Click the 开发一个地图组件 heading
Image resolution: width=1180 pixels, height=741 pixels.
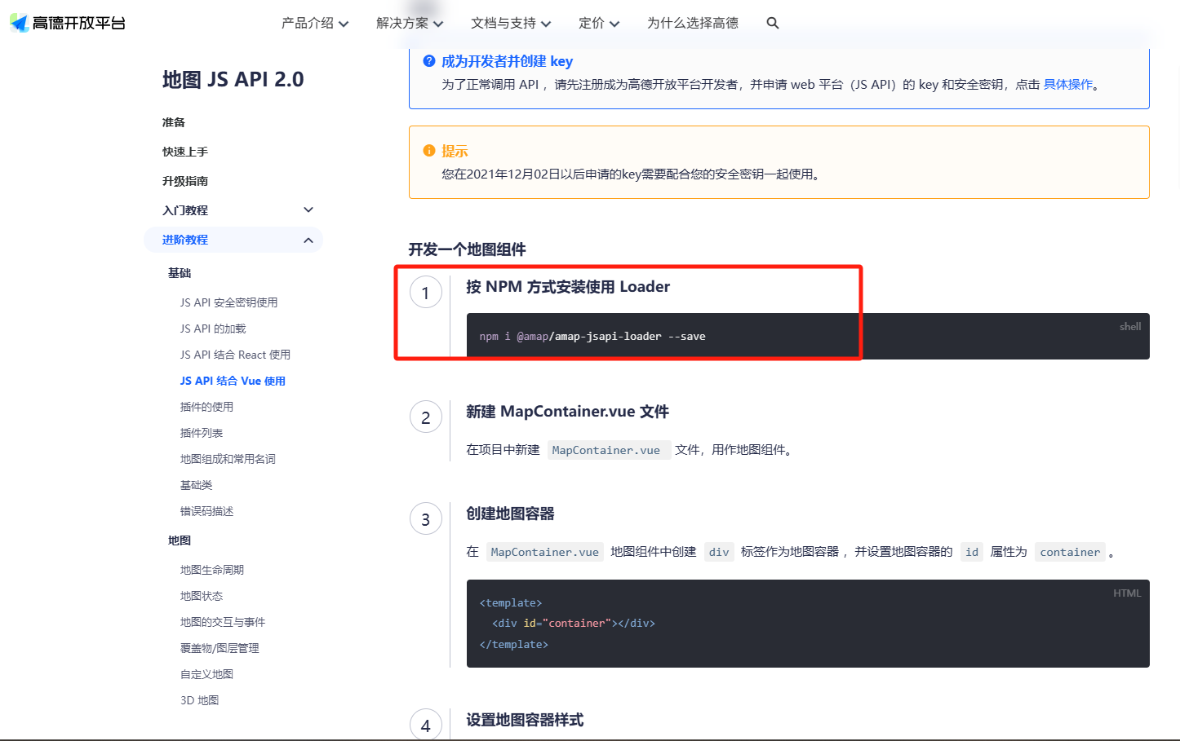pyautogui.click(x=467, y=249)
